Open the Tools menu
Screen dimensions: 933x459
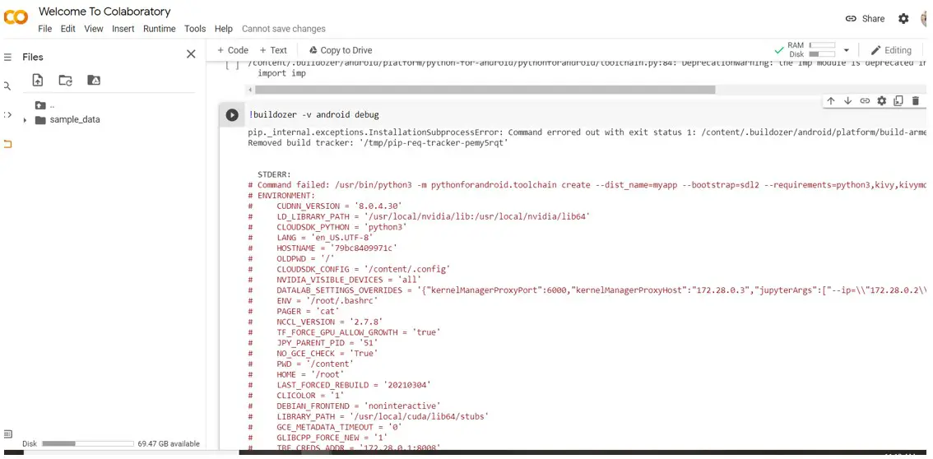click(195, 29)
